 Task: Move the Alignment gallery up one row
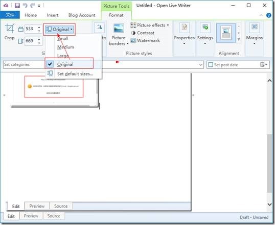[239, 27]
